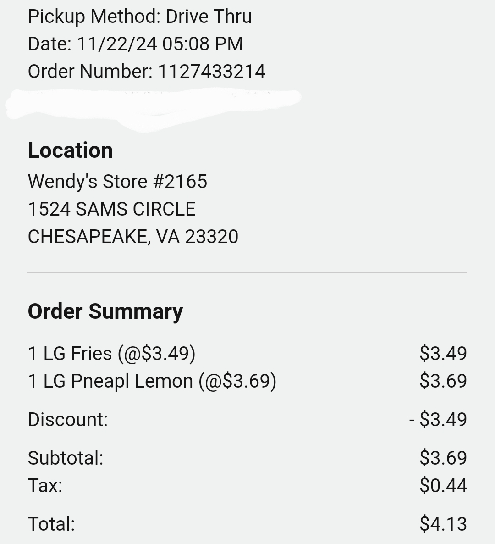Click the Total label
Image resolution: width=495 pixels, height=544 pixels.
click(51, 524)
